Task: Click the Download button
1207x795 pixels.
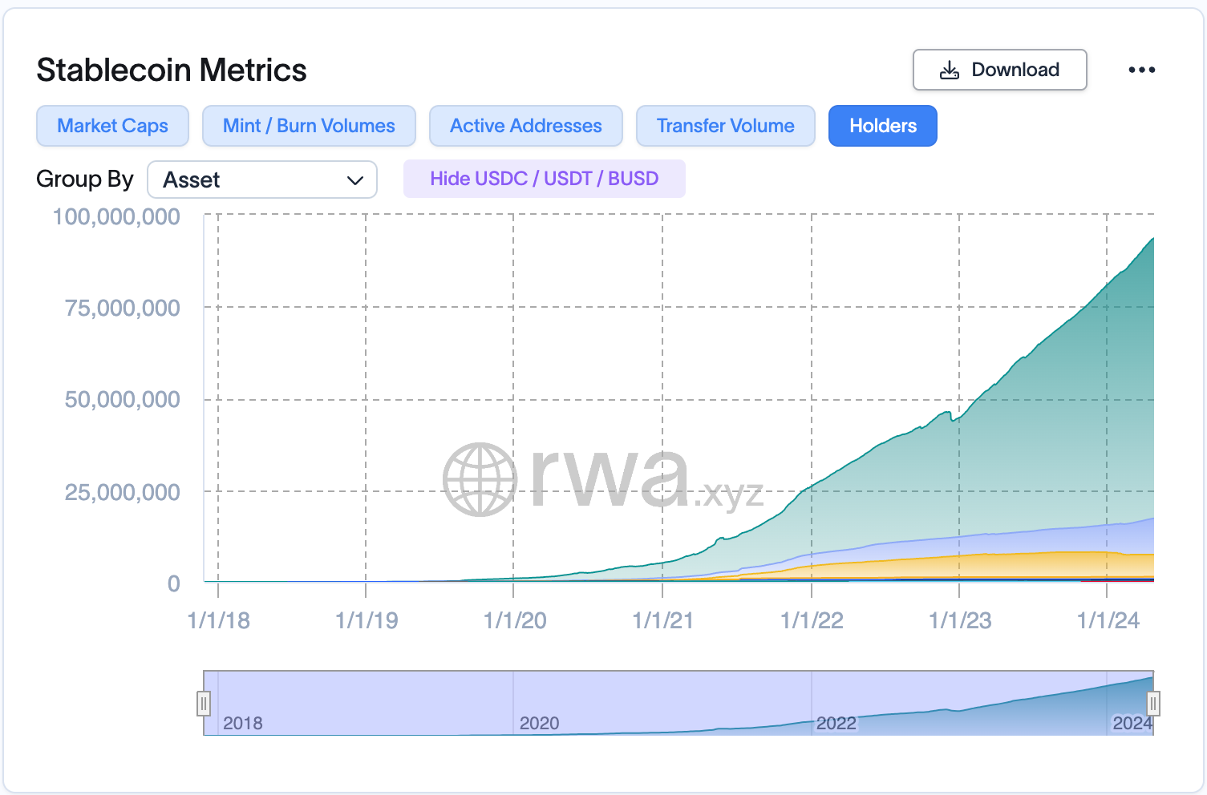Action: pyautogui.click(x=999, y=70)
